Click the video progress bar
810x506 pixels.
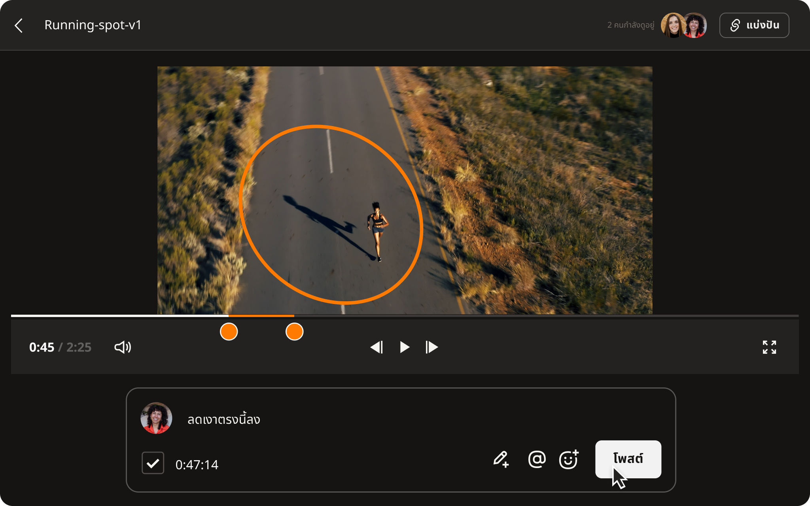[405, 316]
